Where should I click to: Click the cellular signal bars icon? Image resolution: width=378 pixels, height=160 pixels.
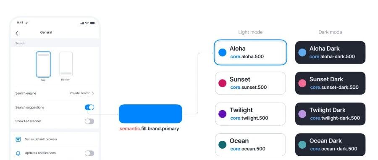pos(82,23)
